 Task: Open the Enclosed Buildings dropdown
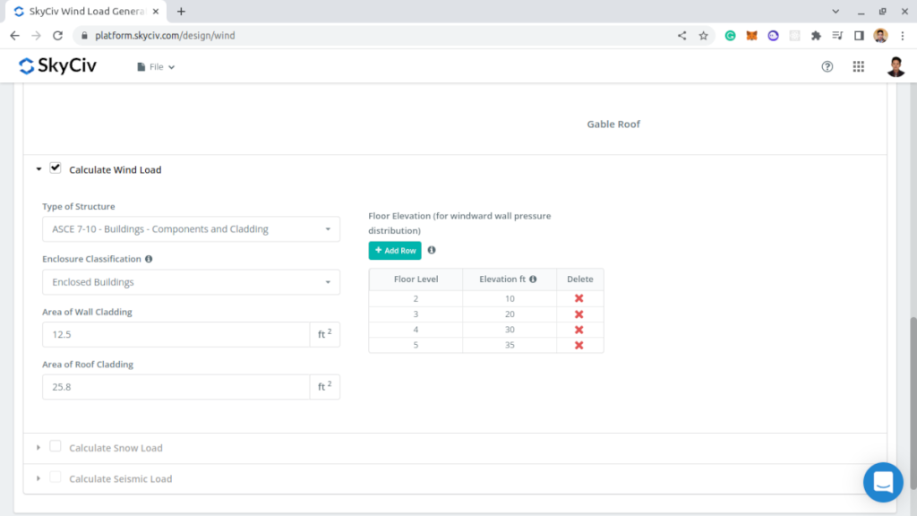pos(191,282)
